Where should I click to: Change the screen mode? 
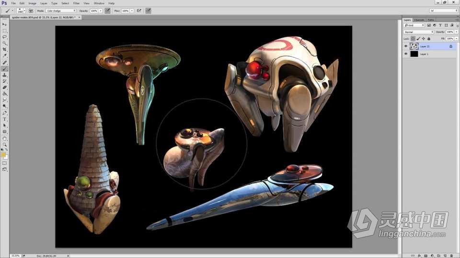tap(4, 169)
